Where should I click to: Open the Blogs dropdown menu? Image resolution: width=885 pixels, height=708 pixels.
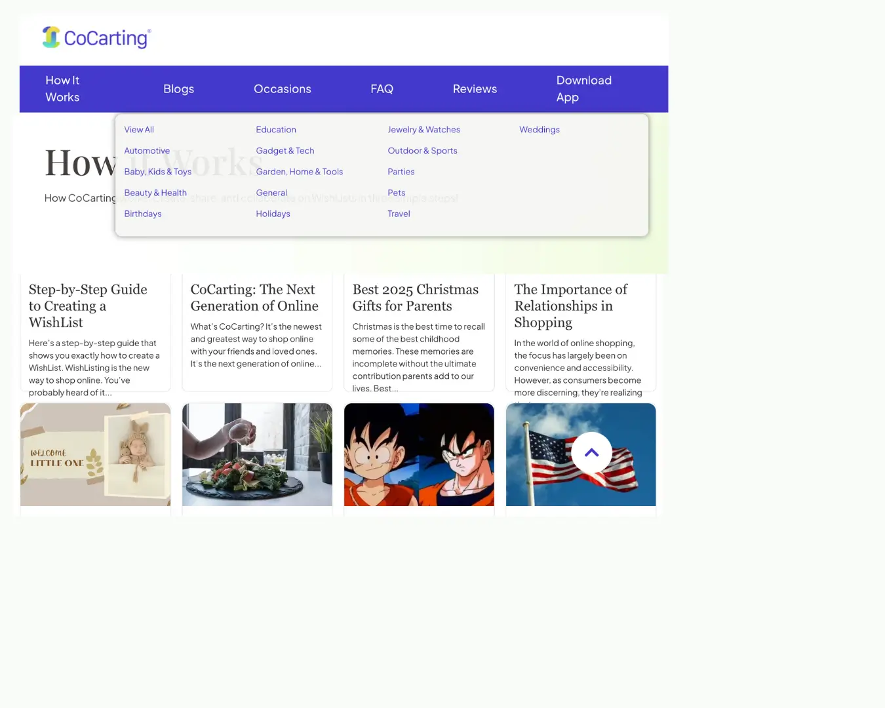tap(178, 88)
